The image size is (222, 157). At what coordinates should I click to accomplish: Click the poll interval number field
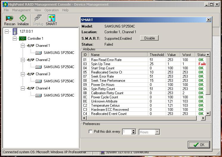pos(127,132)
